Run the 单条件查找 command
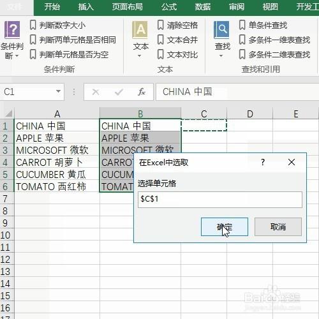 (268, 26)
